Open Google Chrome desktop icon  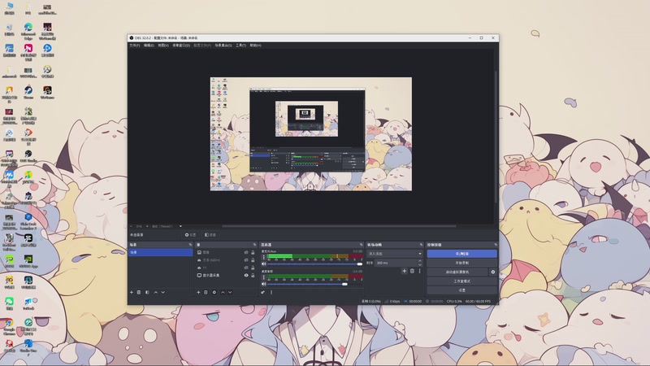(x=9, y=326)
